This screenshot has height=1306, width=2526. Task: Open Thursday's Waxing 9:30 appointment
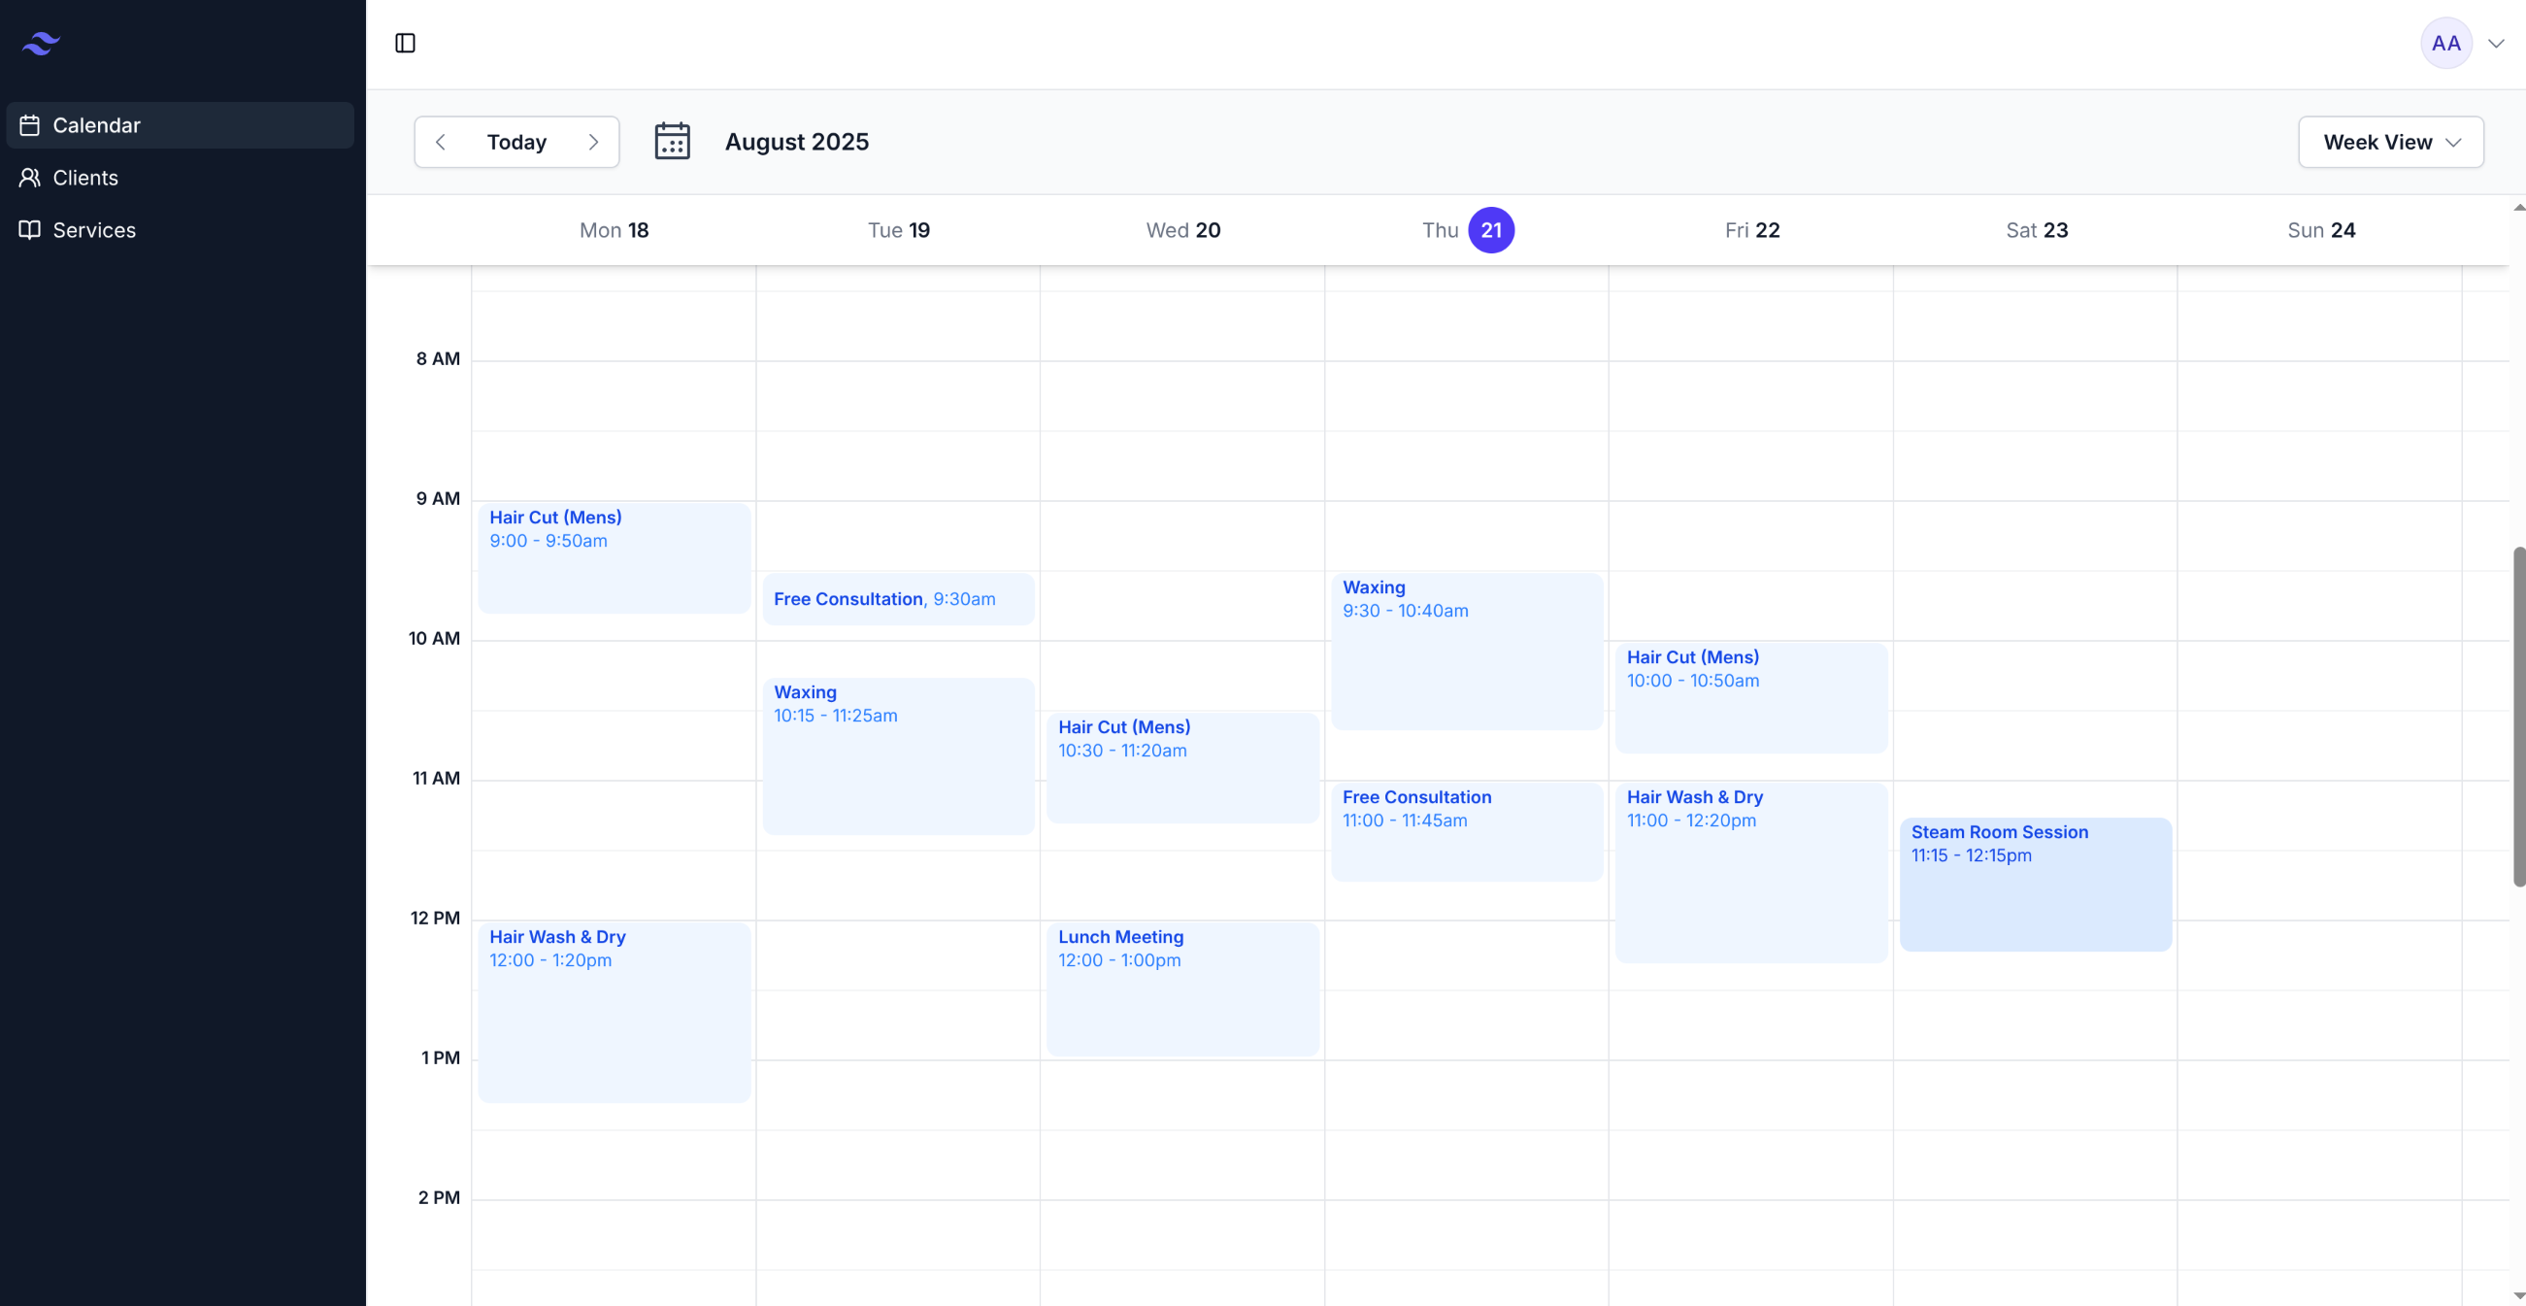[x=1467, y=651]
